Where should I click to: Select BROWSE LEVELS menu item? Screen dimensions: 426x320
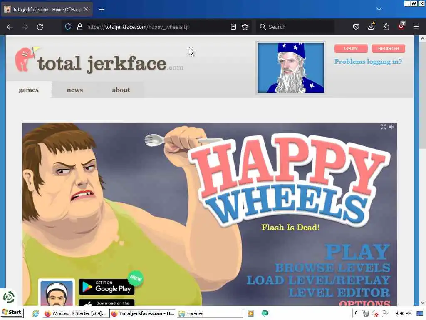332,268
